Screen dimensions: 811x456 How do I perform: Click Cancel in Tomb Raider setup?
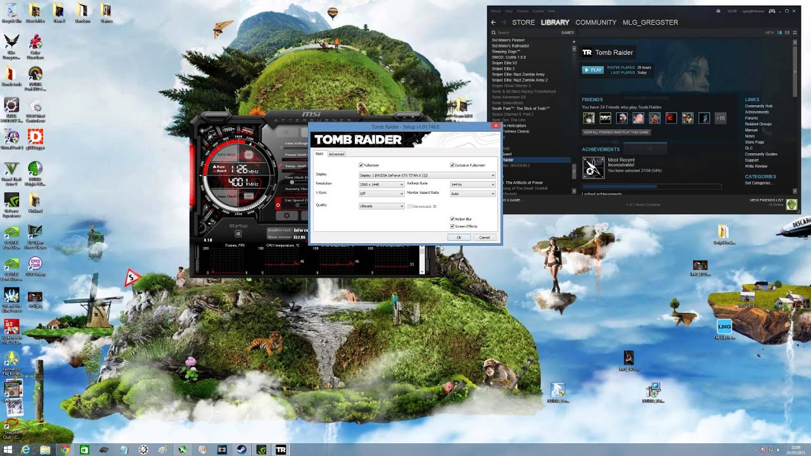tap(484, 237)
